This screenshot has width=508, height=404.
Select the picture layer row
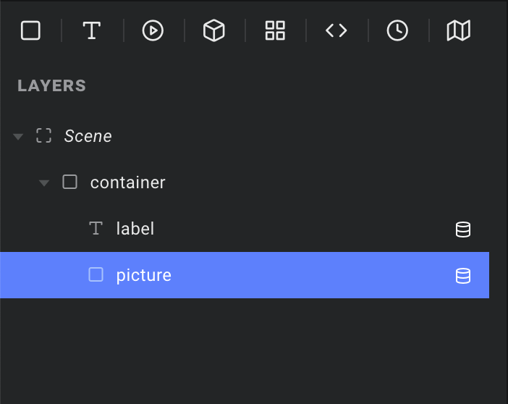coord(245,275)
